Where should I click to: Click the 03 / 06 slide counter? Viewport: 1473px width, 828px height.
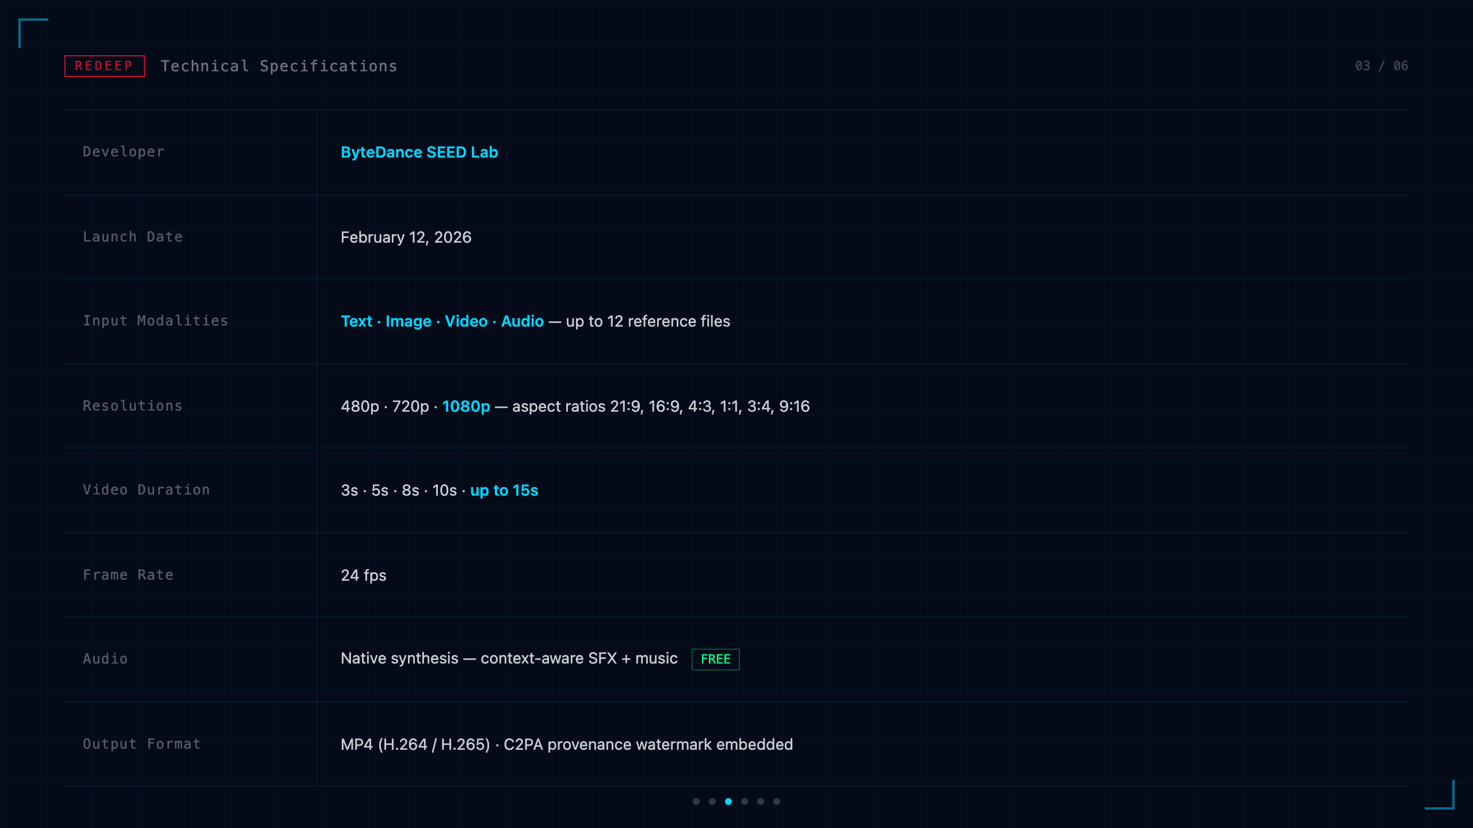tap(1382, 66)
